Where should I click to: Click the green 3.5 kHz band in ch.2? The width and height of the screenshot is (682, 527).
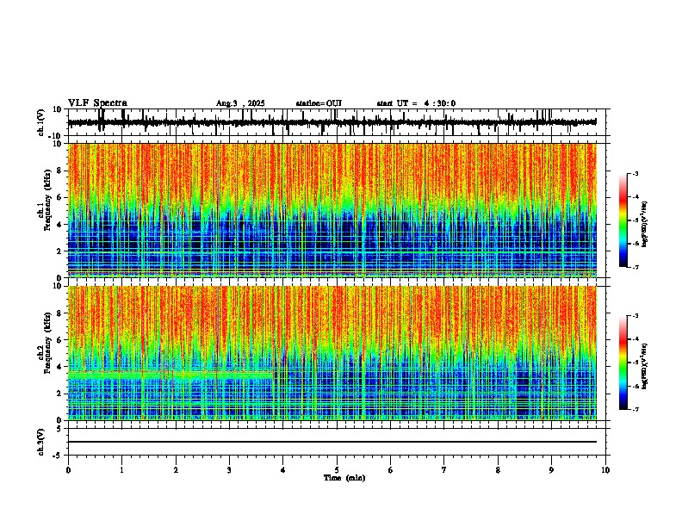tap(170, 374)
